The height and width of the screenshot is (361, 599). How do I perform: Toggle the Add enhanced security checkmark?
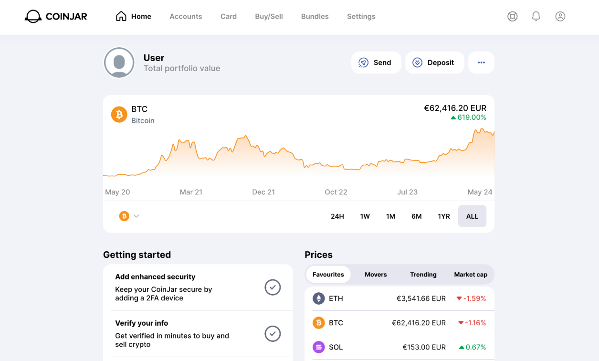(x=273, y=287)
